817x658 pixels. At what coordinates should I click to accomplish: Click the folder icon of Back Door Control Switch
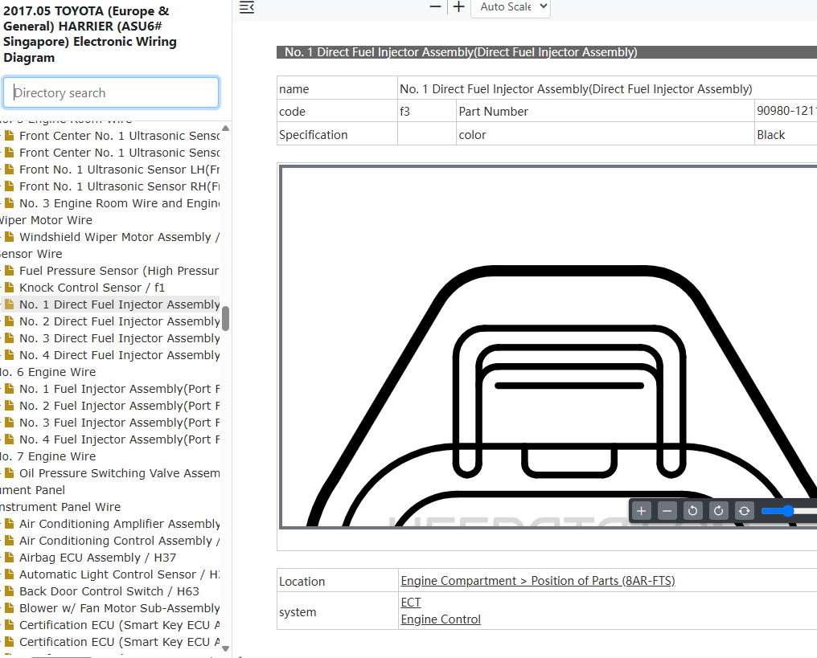point(10,591)
